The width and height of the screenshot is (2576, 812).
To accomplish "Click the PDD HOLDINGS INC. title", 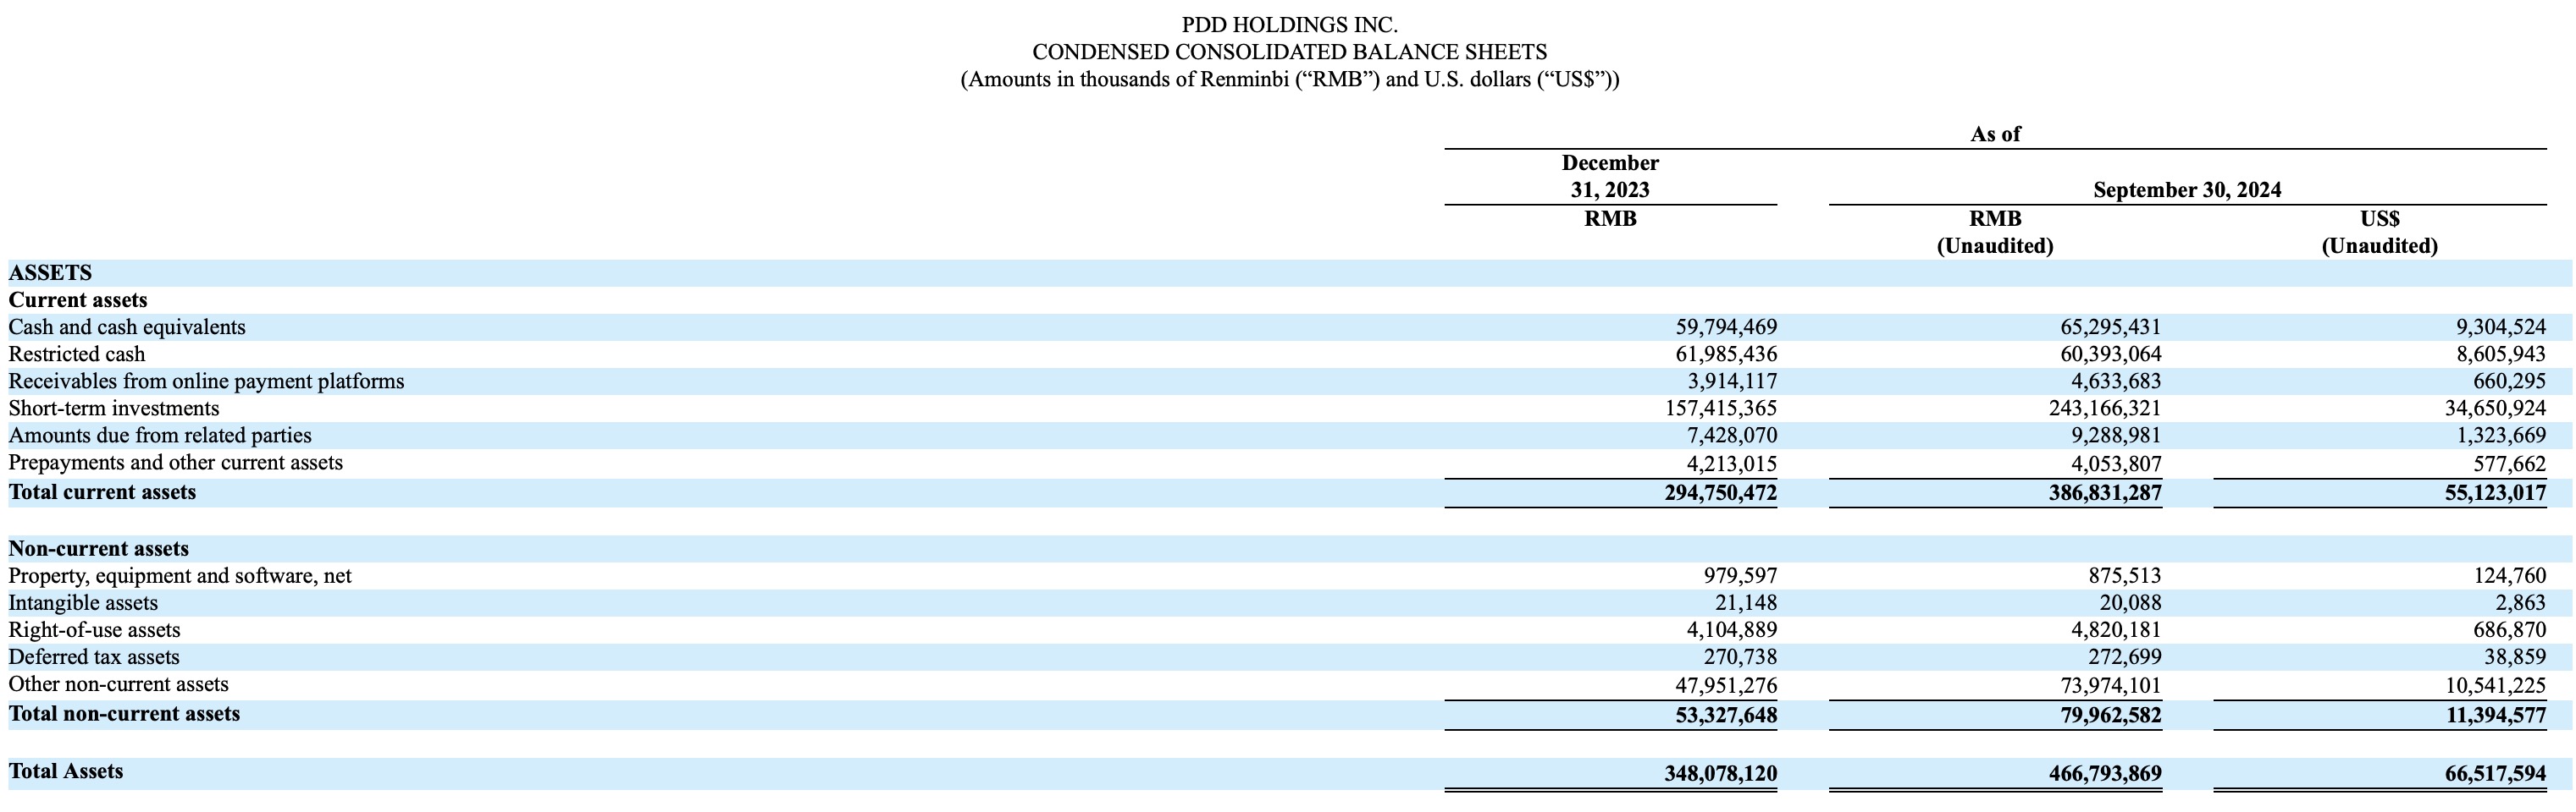I will tap(1289, 25).
